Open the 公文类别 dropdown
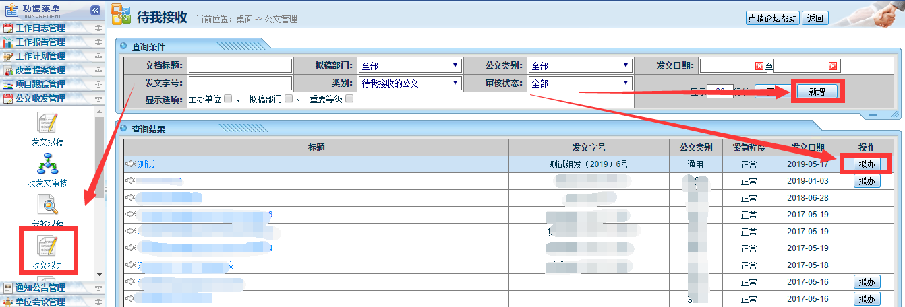The image size is (905, 307). (580, 66)
